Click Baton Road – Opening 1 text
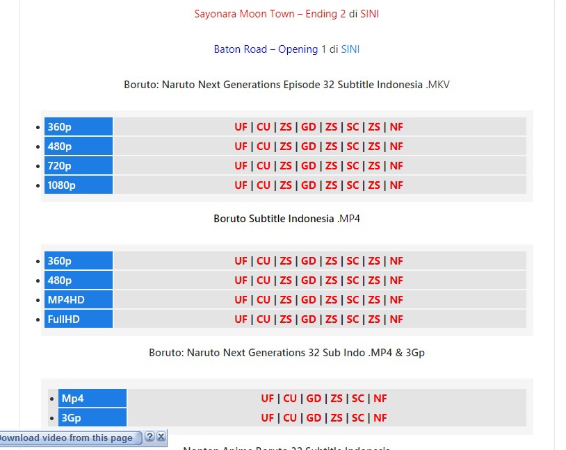The height and width of the screenshot is (450, 566). 270,49
